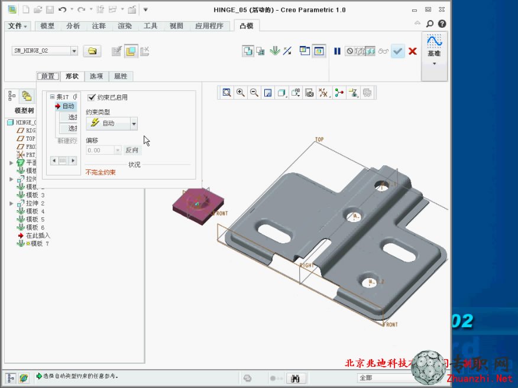Switch to the 分析 ribbon tab
Screen dimensions: 518x388
tap(73, 26)
